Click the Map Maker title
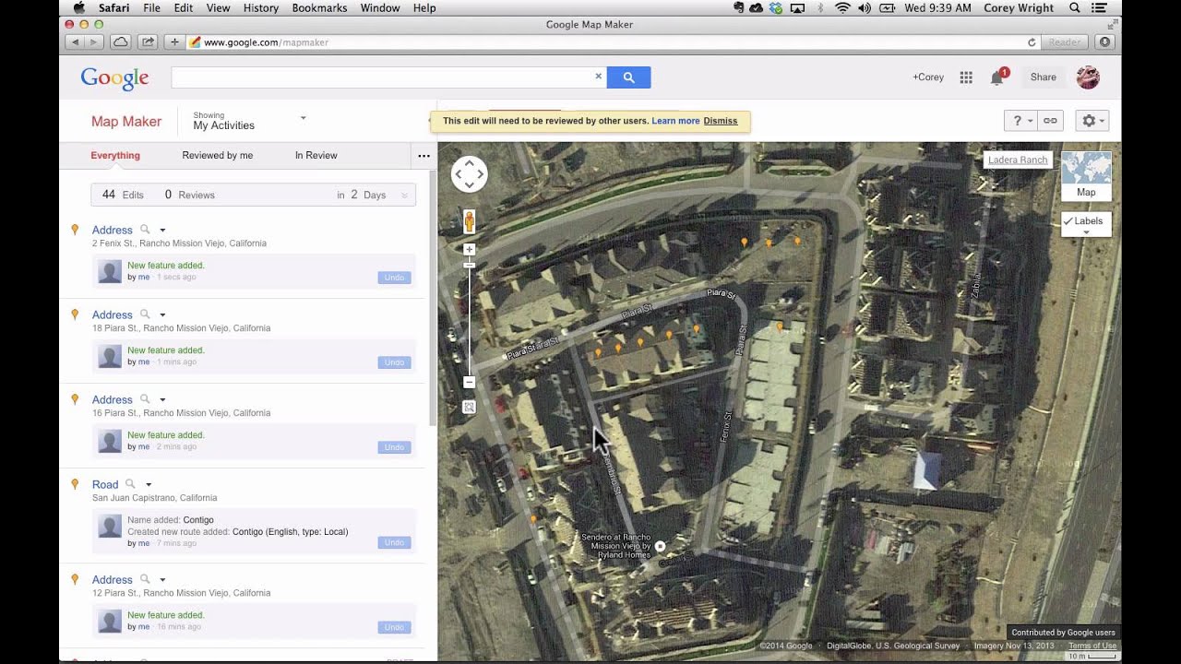This screenshot has height=664, width=1181. point(126,121)
